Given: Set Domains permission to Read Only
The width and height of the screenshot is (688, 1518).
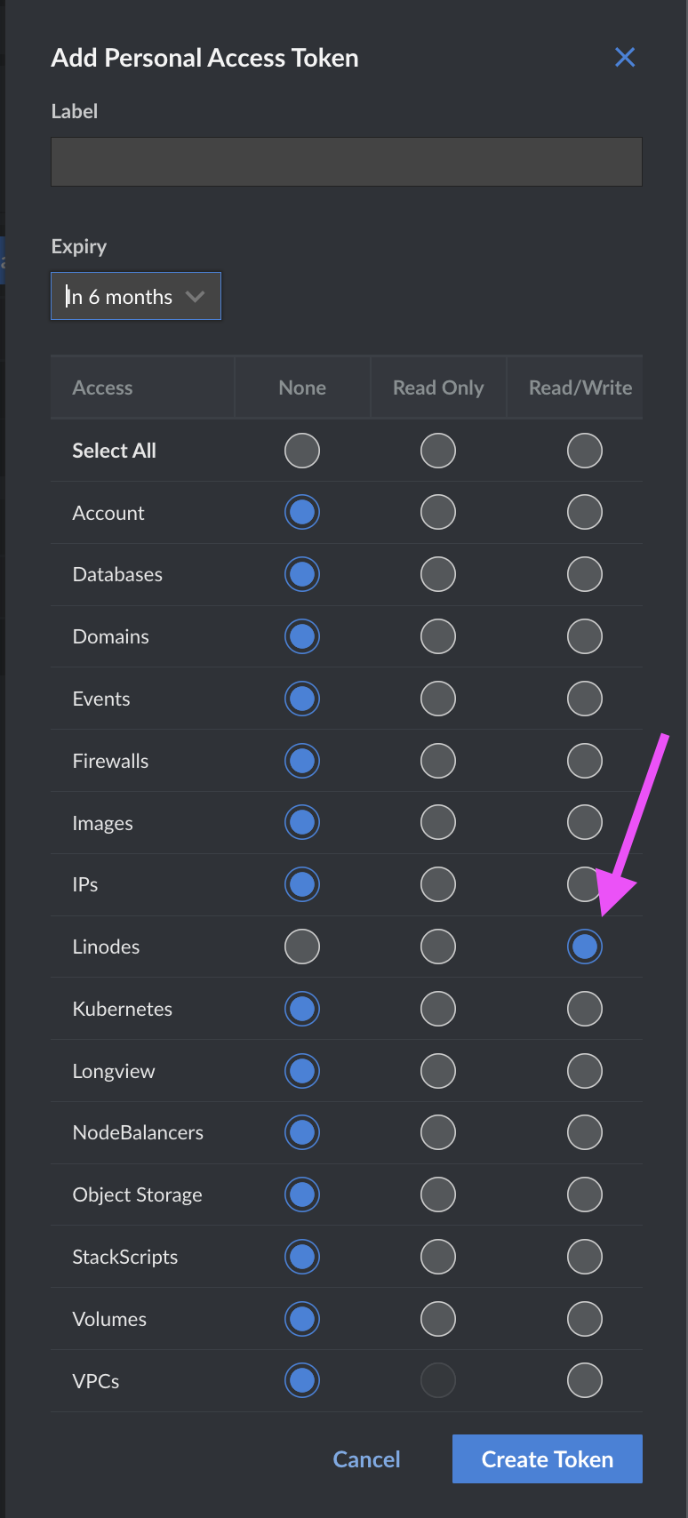Looking at the screenshot, I should pos(438,636).
